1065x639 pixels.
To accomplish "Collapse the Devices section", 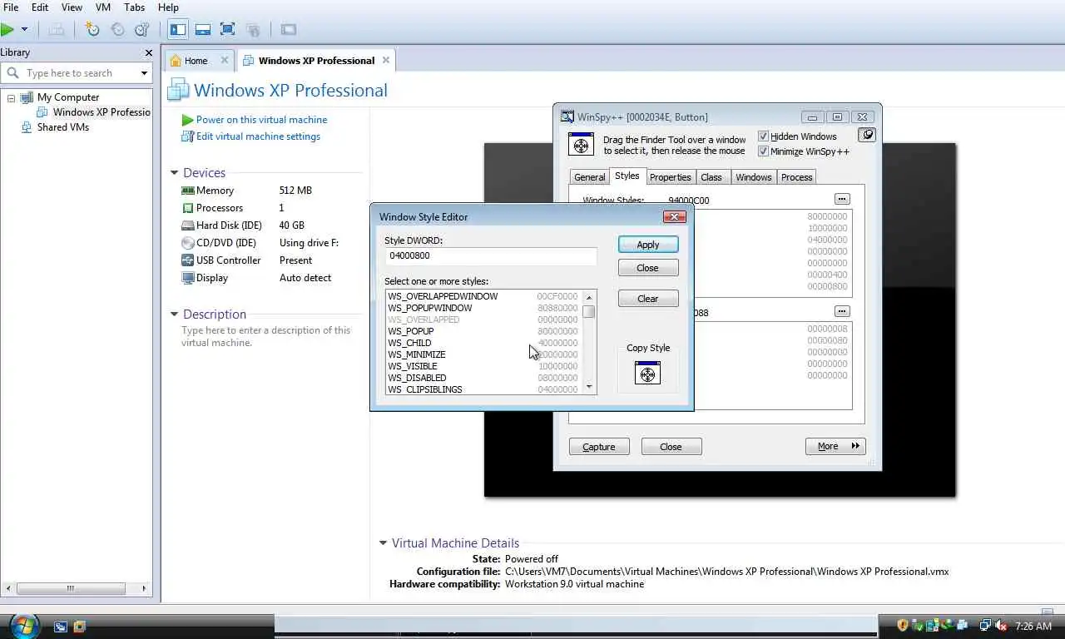I will click(174, 173).
